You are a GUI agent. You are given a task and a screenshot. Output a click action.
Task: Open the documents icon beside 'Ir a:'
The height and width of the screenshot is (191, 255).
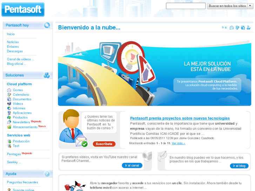coord(243,28)
